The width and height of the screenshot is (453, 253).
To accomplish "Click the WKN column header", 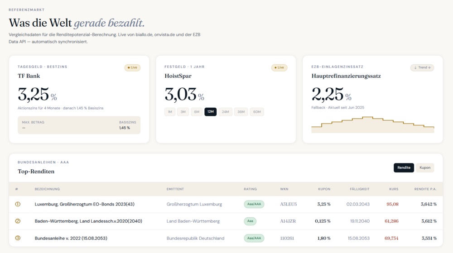I will pyautogui.click(x=284, y=189).
